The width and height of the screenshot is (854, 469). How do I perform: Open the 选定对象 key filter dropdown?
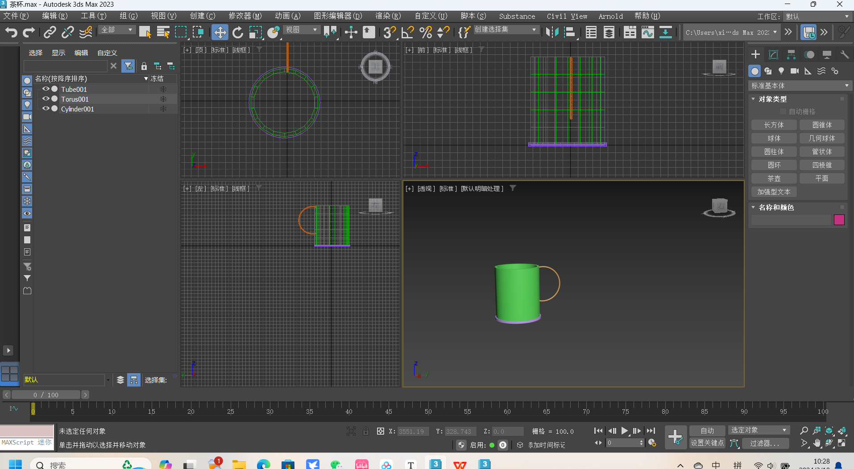click(759, 430)
